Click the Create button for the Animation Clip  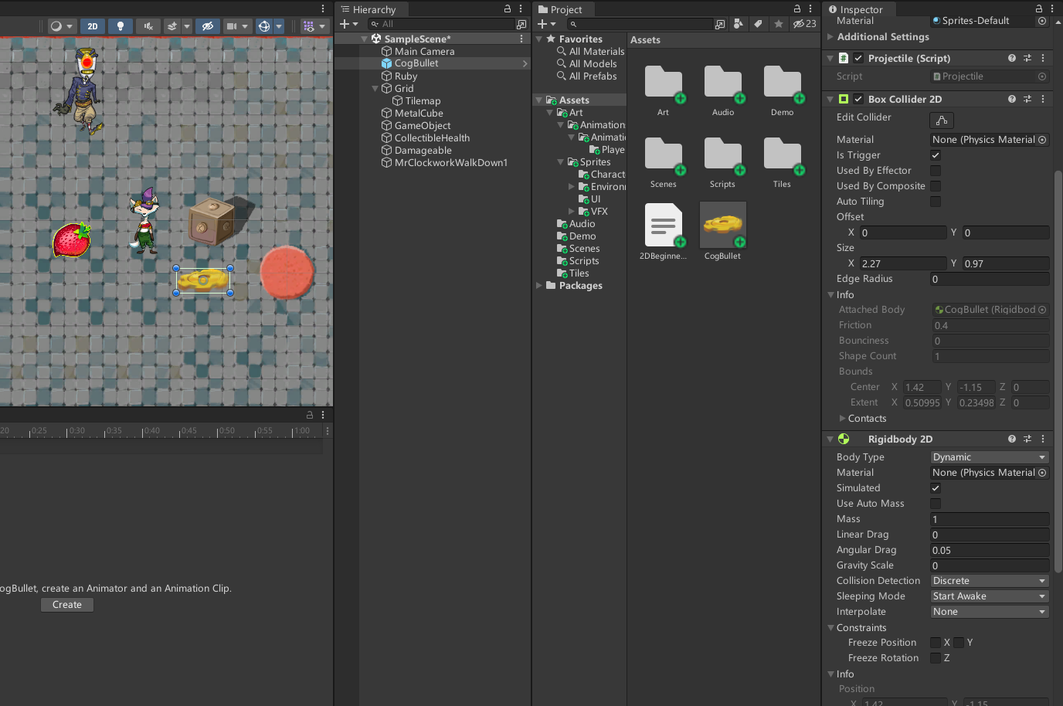[x=66, y=605]
